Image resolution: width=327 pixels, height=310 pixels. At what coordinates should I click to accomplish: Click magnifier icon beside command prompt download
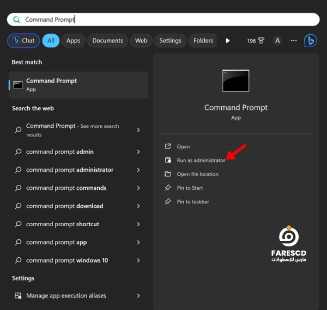pos(18,206)
